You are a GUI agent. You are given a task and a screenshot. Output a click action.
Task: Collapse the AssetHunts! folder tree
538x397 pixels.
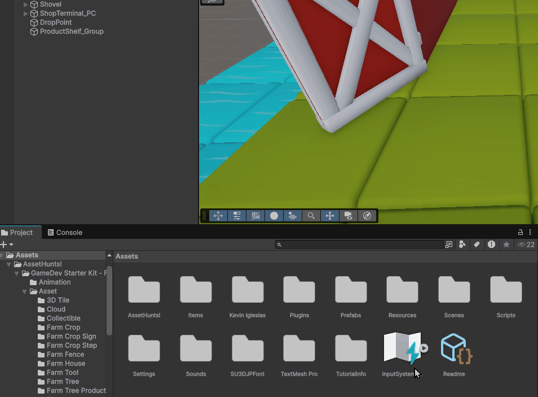click(x=9, y=264)
